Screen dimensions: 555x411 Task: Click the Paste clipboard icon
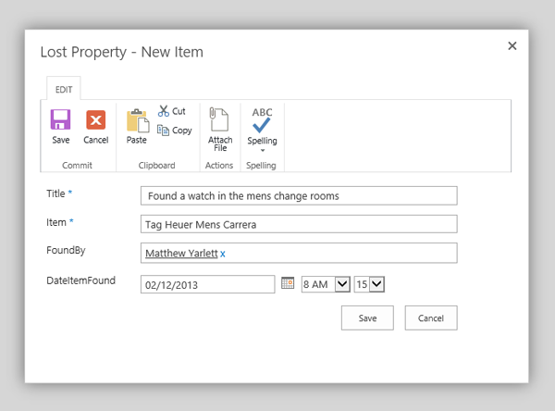click(137, 120)
